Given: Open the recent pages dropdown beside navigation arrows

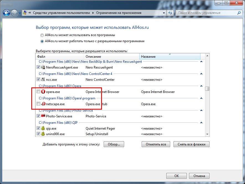Looking at the screenshot, I should (x=20, y=13).
